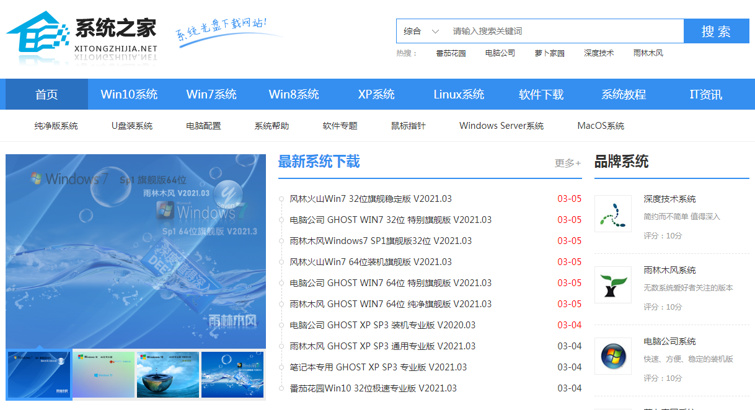Open 雨林木风 GHOST WIN7 64位 纯净旗舰版

click(391, 304)
